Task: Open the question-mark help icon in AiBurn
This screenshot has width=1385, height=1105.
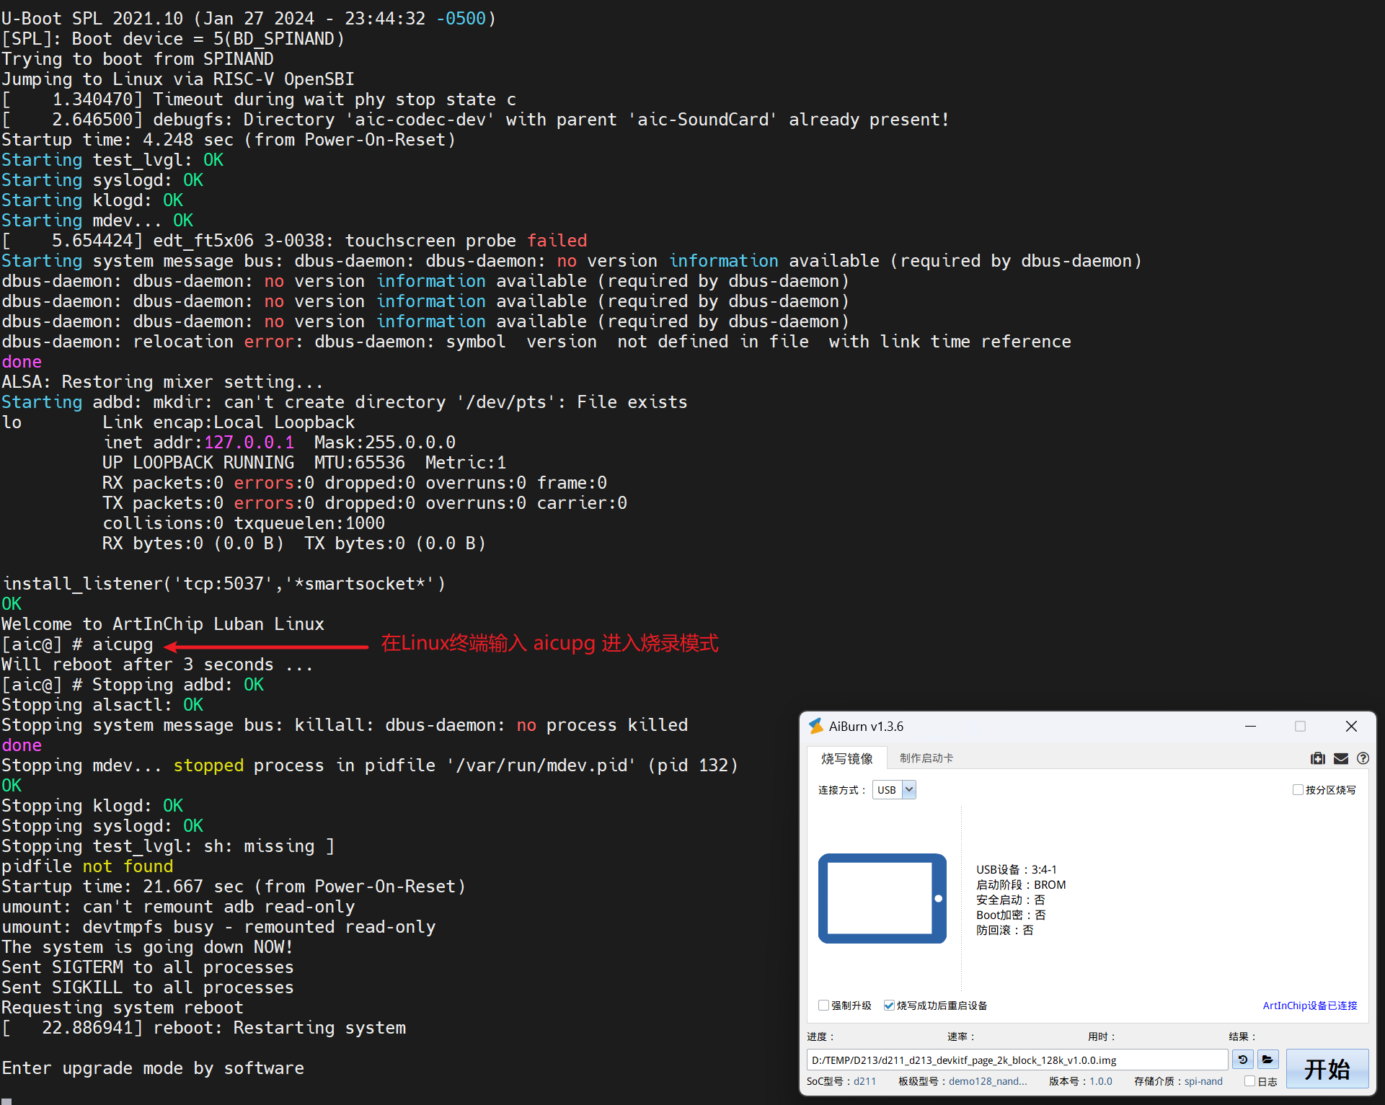Action: (1363, 758)
